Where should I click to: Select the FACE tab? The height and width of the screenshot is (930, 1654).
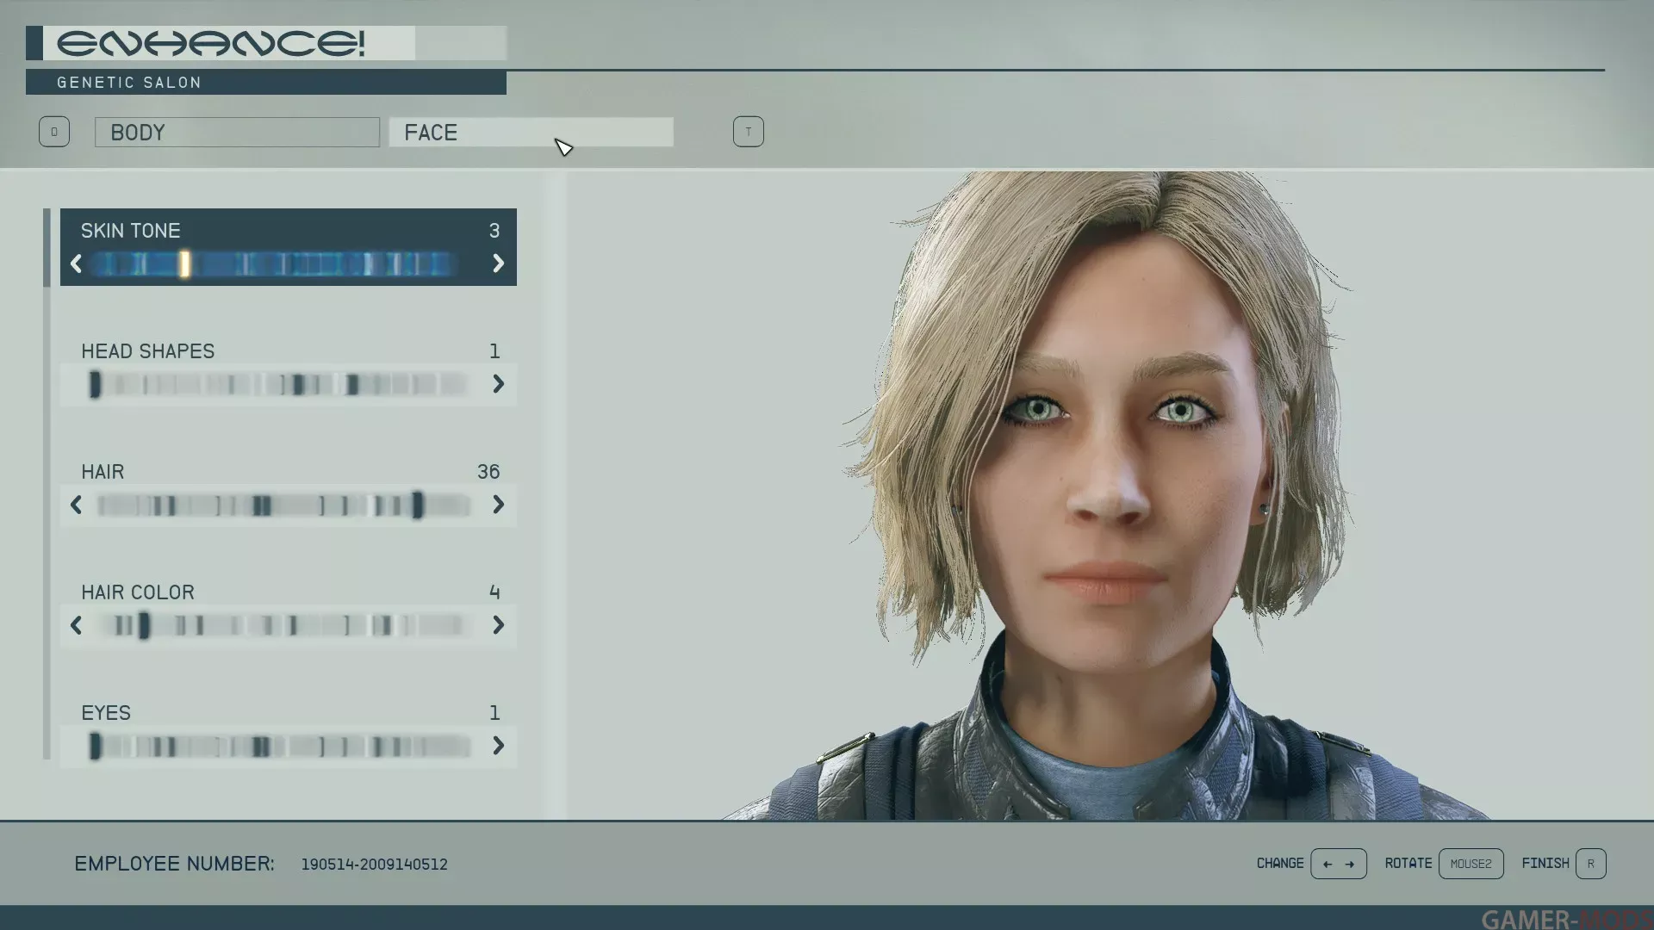(531, 133)
